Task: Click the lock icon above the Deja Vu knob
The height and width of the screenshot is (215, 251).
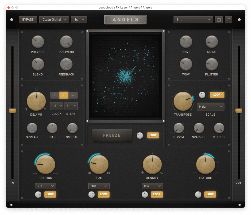Action: pyautogui.click(x=36, y=89)
